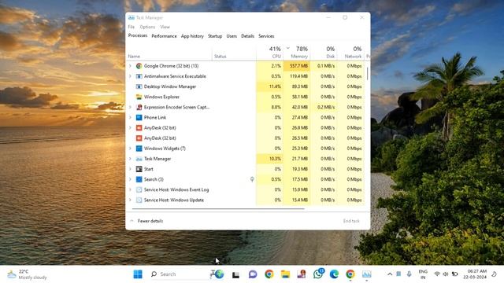Sort by the Memory column header
The width and height of the screenshot is (504, 283).
click(x=297, y=53)
